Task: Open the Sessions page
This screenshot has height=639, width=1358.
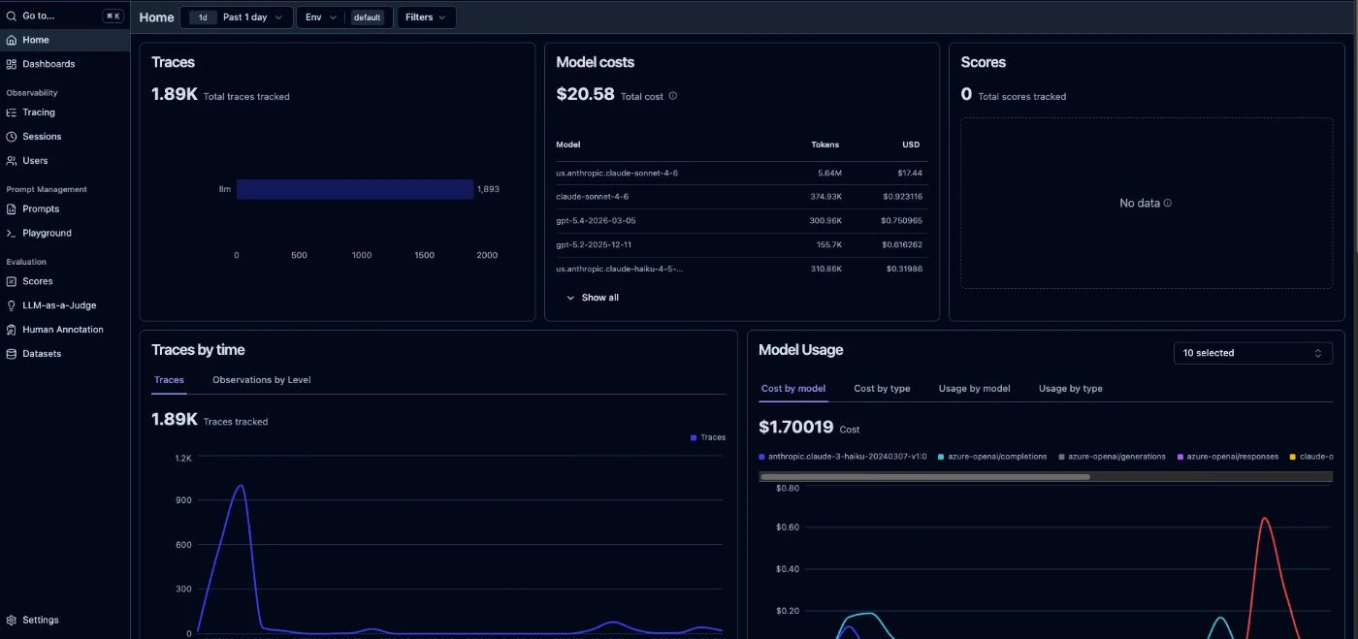Action: point(65,137)
